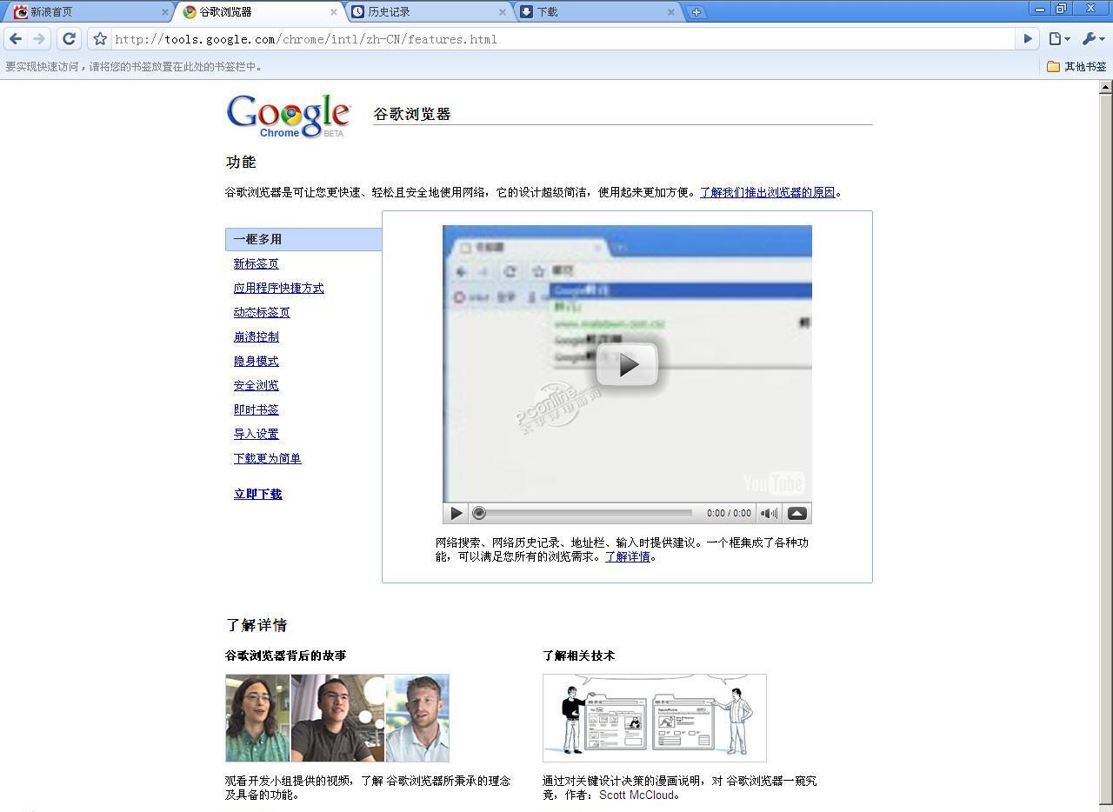Expand the video player menu arrow button
Screen dimensions: 1113x812
(x=797, y=513)
